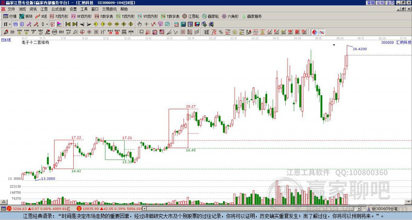Open the 工具 menu
Screen dimensions: 412x220
[84, 9]
